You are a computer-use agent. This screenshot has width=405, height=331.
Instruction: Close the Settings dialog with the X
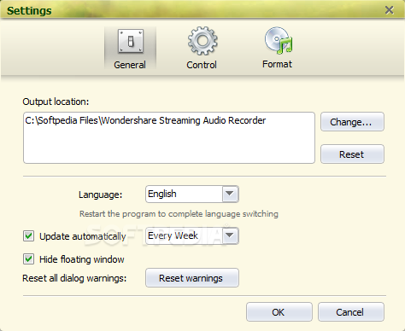point(389,10)
